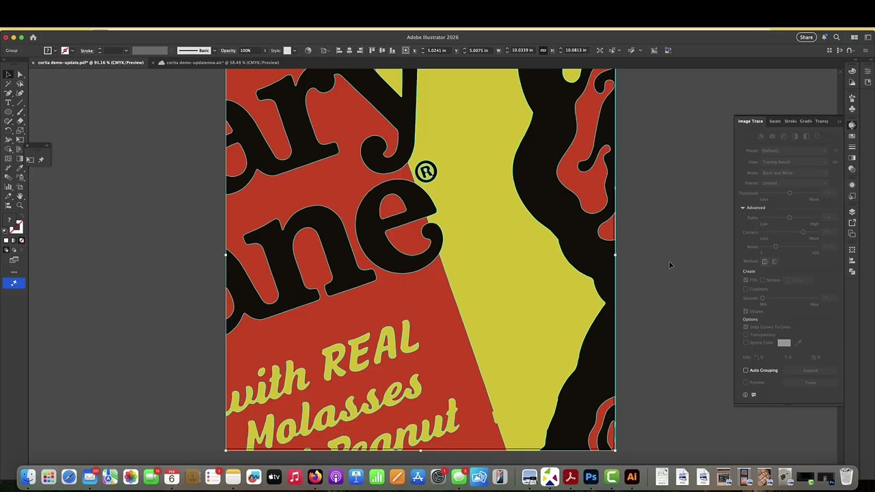Toggle the Auto Grouping checkbox
Viewport: 875px width, 492px height.
[746, 370]
